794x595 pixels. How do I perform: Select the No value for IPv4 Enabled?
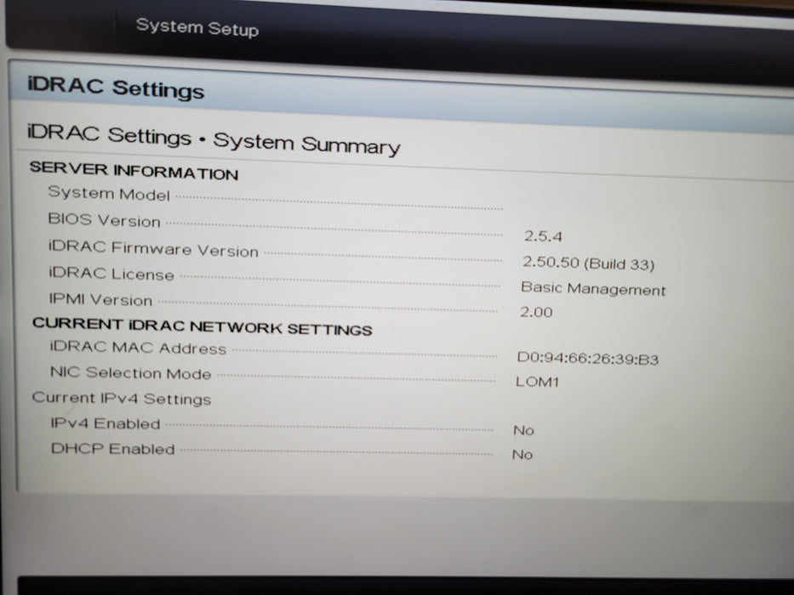[523, 430]
